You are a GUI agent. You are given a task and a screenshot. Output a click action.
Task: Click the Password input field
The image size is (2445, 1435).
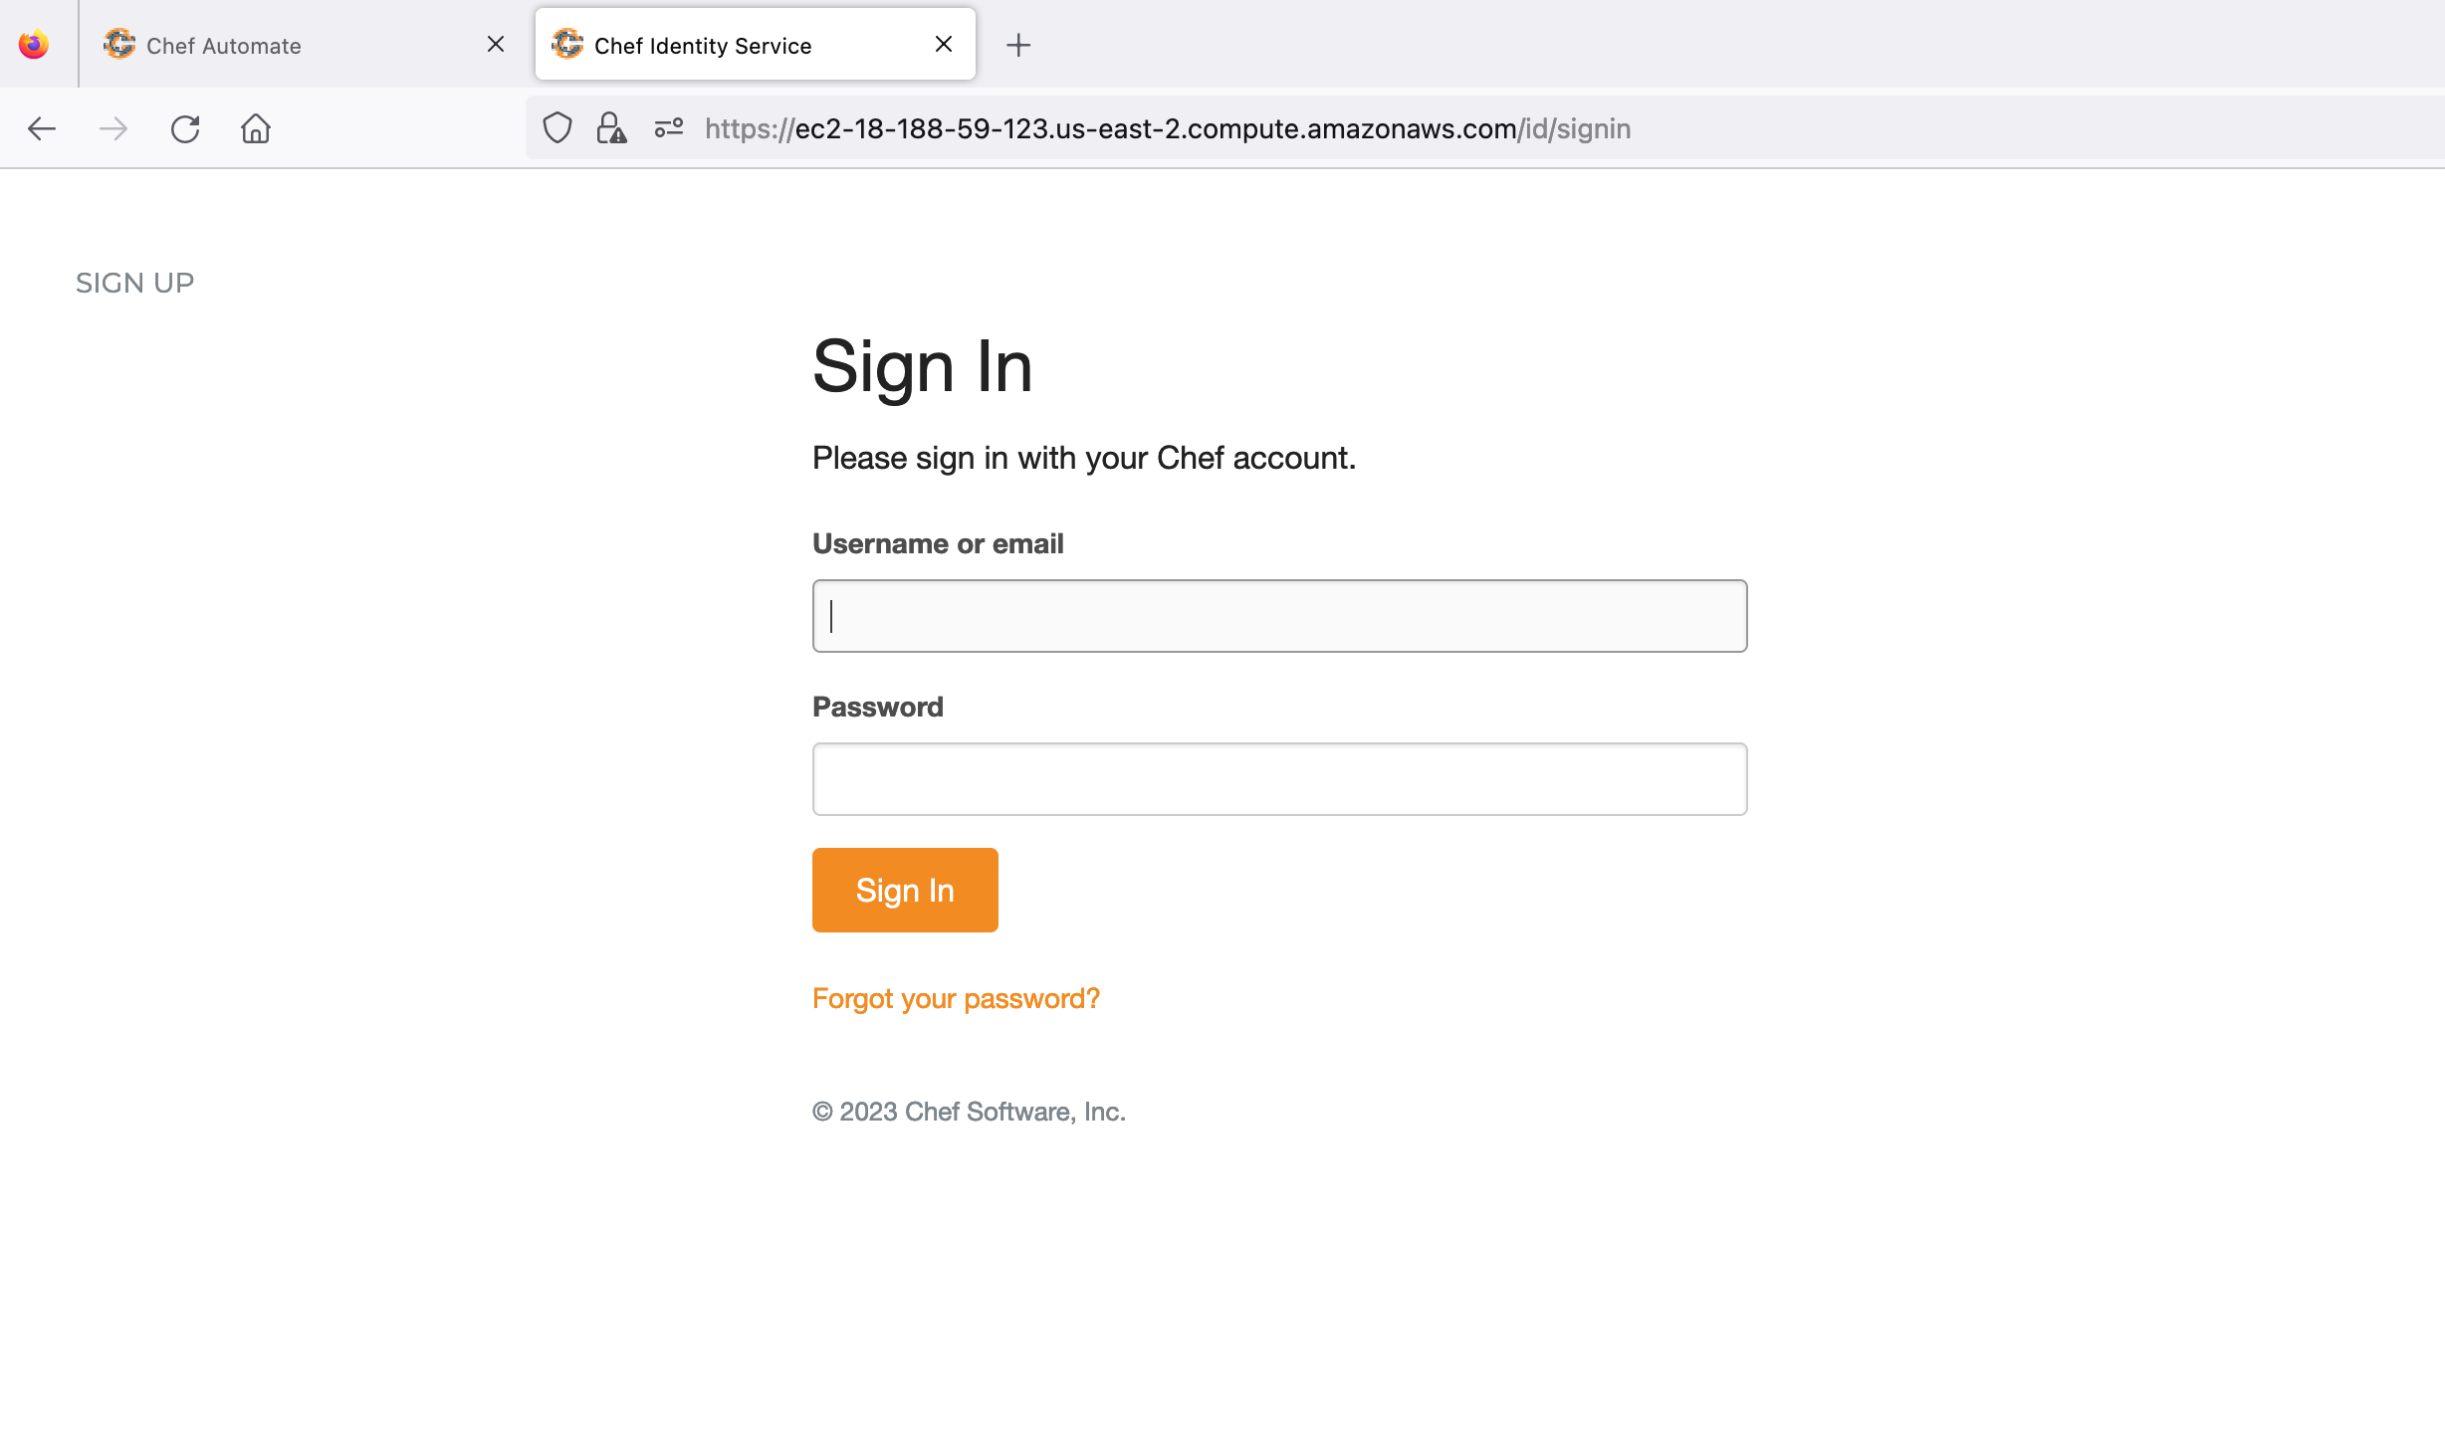(x=1278, y=777)
